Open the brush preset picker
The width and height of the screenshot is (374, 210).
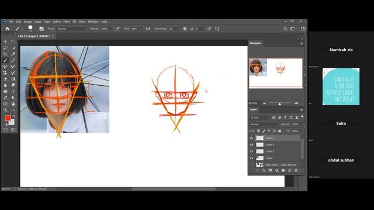point(30,29)
